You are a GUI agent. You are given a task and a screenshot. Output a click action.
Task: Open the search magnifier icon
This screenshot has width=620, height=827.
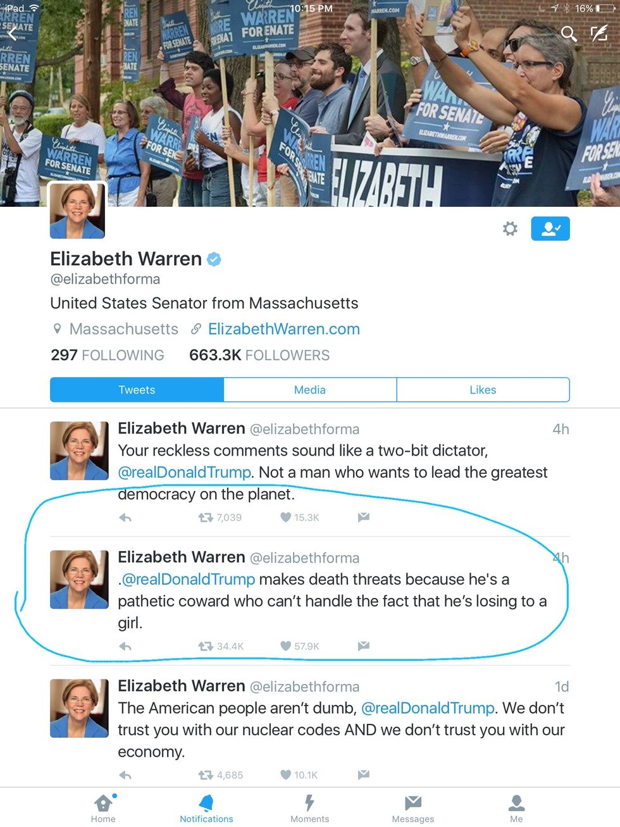569,34
